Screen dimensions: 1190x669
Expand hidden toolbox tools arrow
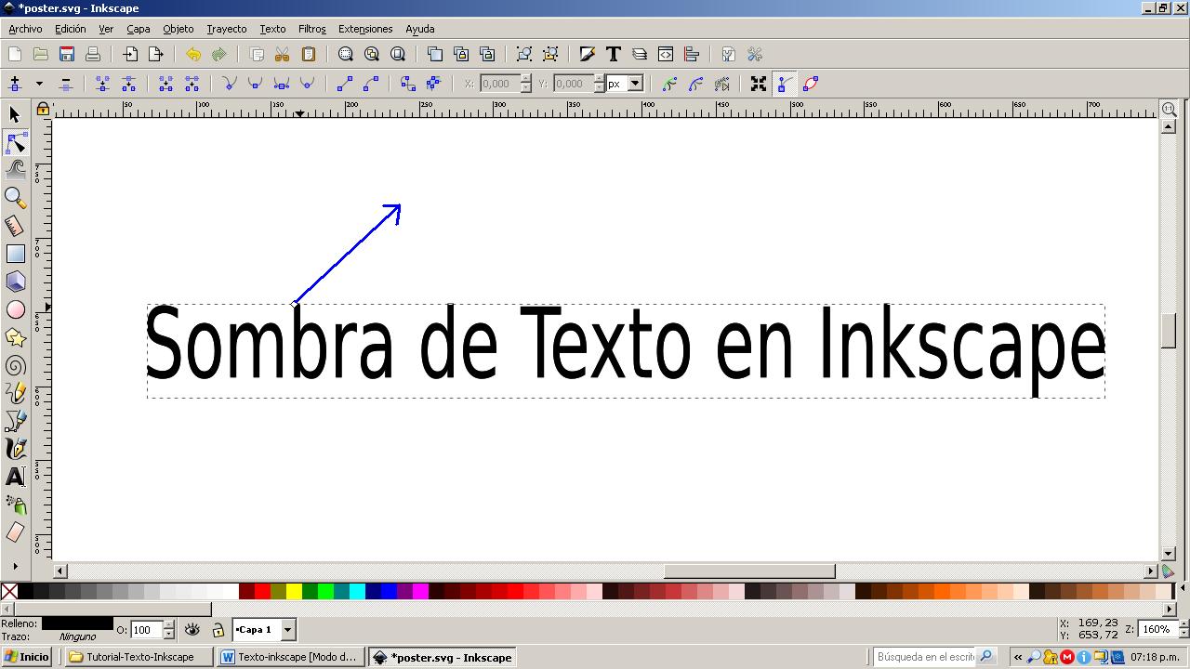click(15, 565)
